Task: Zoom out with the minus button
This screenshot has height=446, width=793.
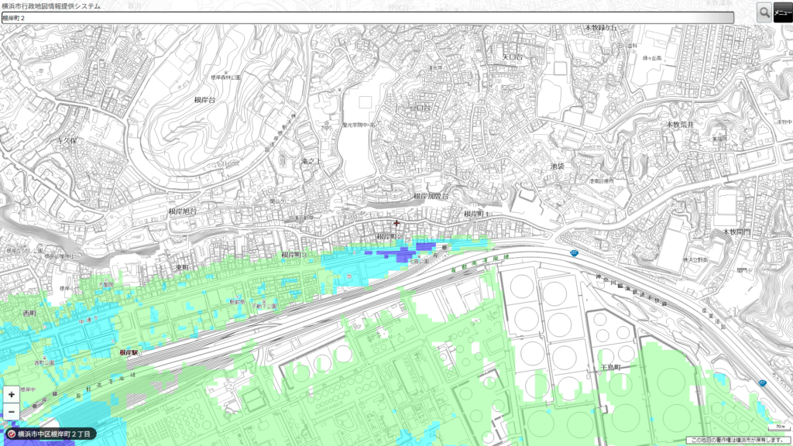Action: tap(12, 411)
